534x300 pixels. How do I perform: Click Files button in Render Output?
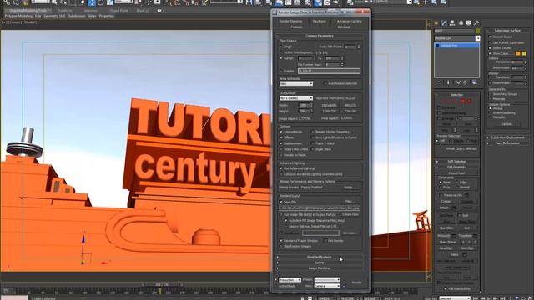coord(350,202)
